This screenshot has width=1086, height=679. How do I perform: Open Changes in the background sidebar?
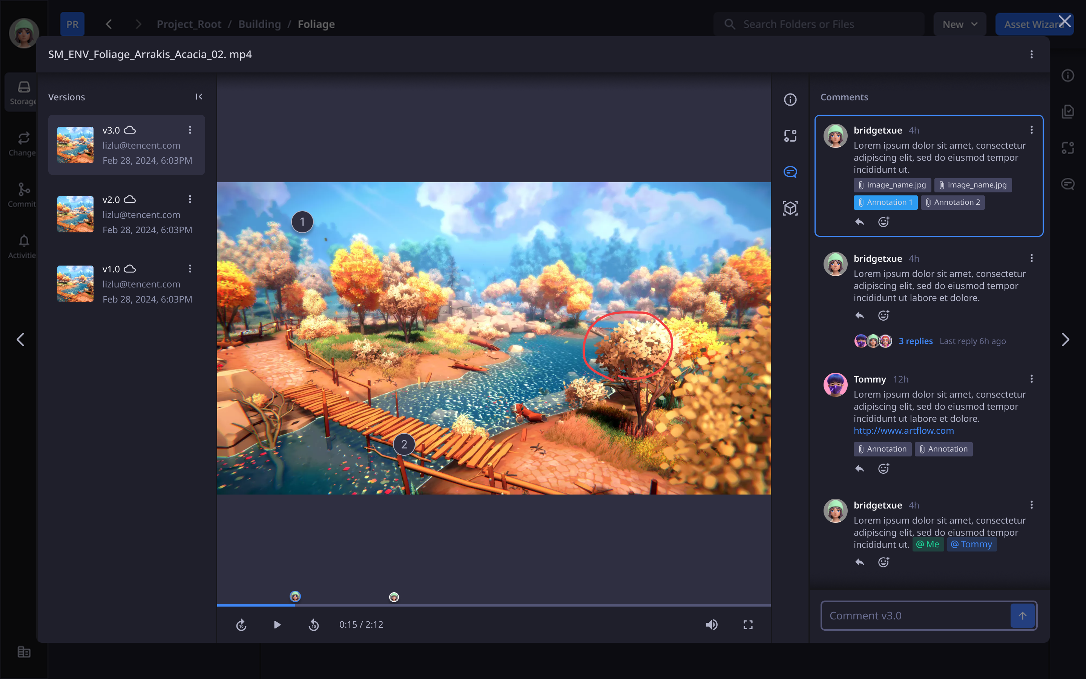[23, 144]
